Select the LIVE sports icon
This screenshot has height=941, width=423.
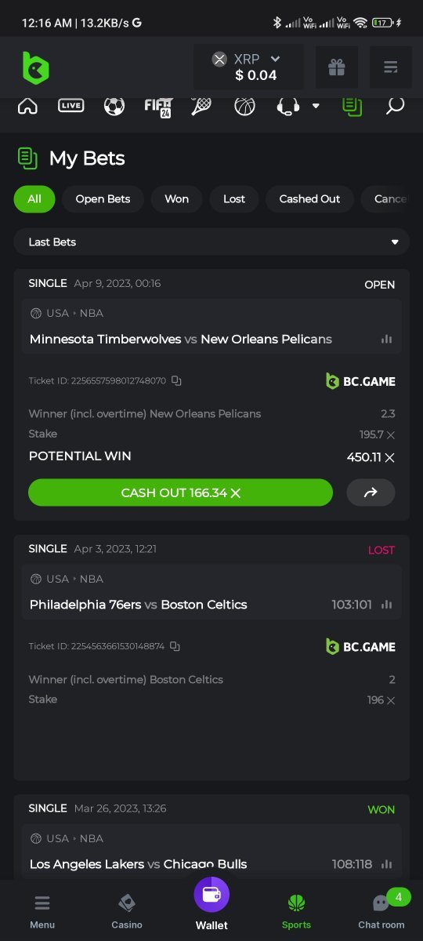coord(71,105)
